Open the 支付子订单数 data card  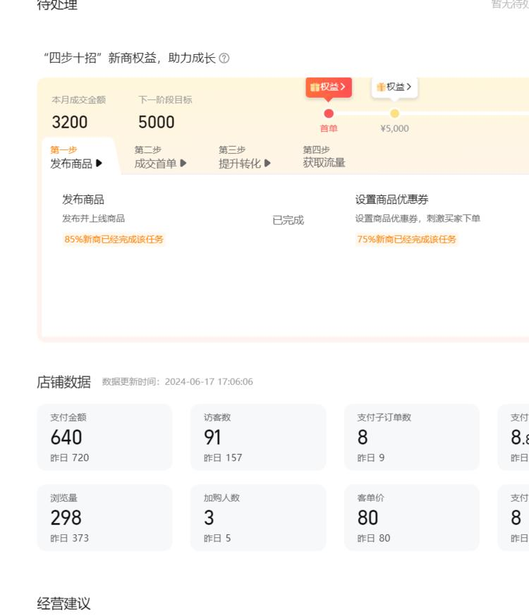pyautogui.click(x=412, y=437)
